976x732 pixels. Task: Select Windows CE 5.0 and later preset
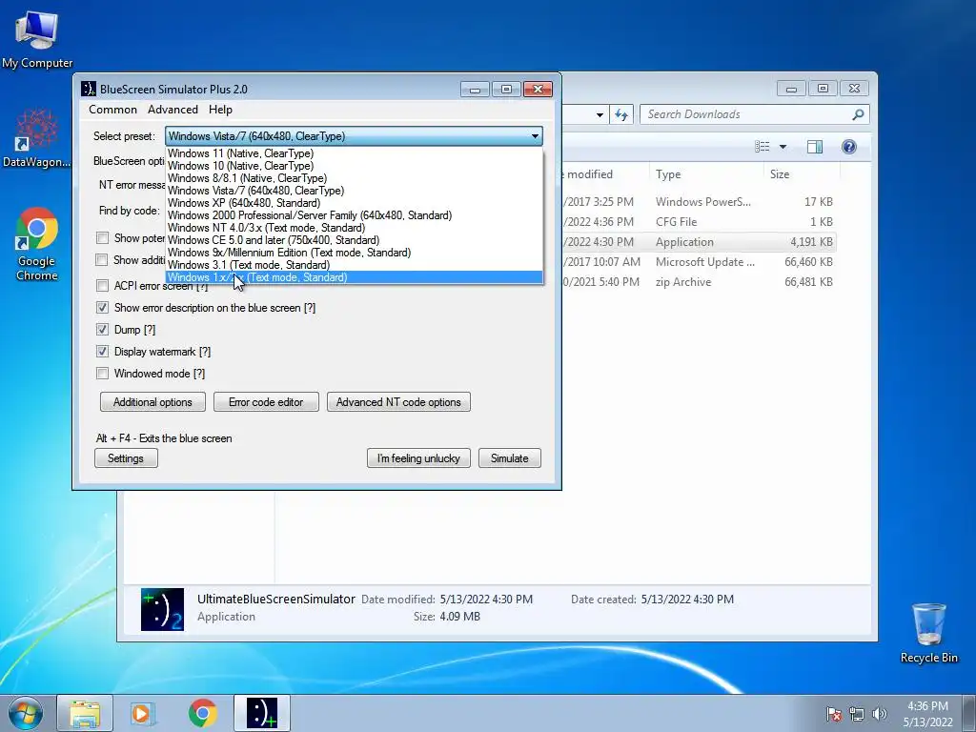354,240
